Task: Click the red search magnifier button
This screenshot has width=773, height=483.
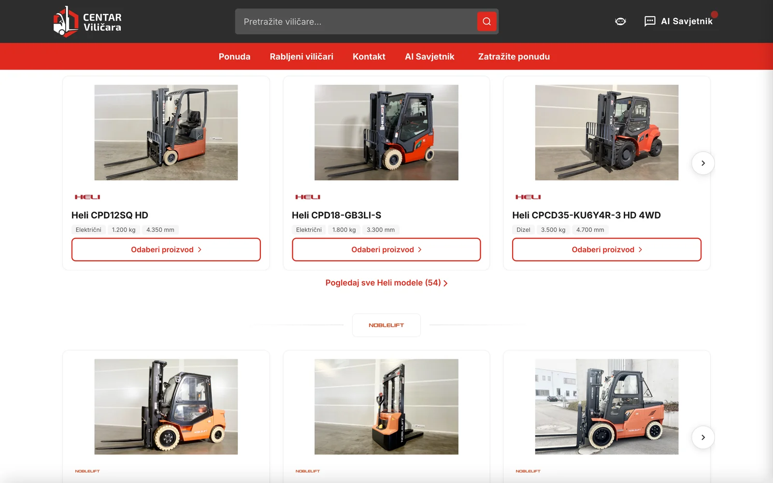Action: point(487,21)
